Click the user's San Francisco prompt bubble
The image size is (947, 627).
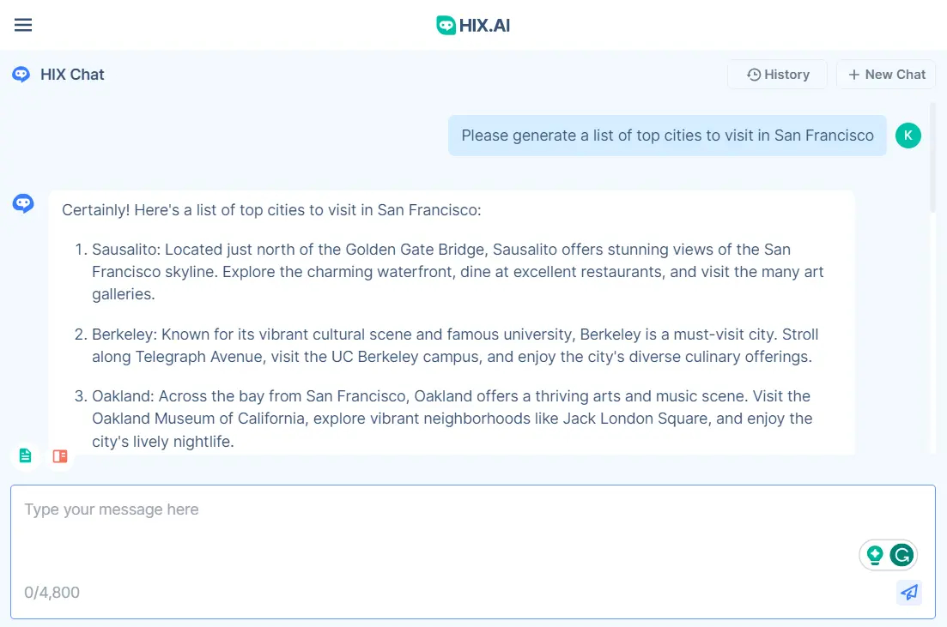pyautogui.click(x=667, y=136)
